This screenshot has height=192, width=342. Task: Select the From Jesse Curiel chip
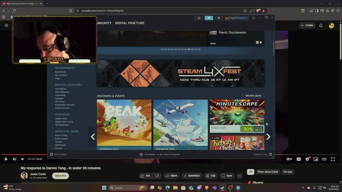pyautogui.click(x=268, y=172)
